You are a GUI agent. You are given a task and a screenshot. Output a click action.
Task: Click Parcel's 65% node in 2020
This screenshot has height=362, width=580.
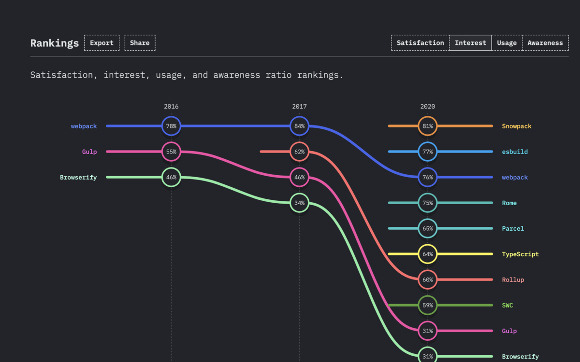[427, 228]
